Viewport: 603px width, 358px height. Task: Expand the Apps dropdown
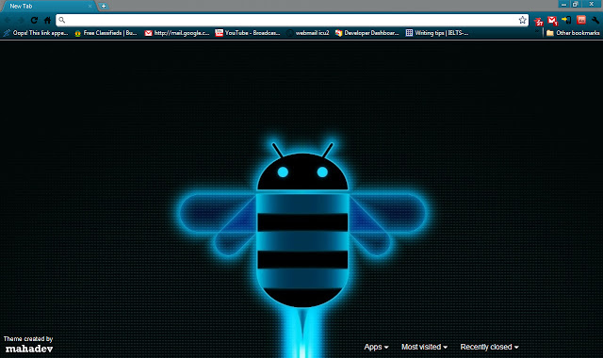point(376,347)
